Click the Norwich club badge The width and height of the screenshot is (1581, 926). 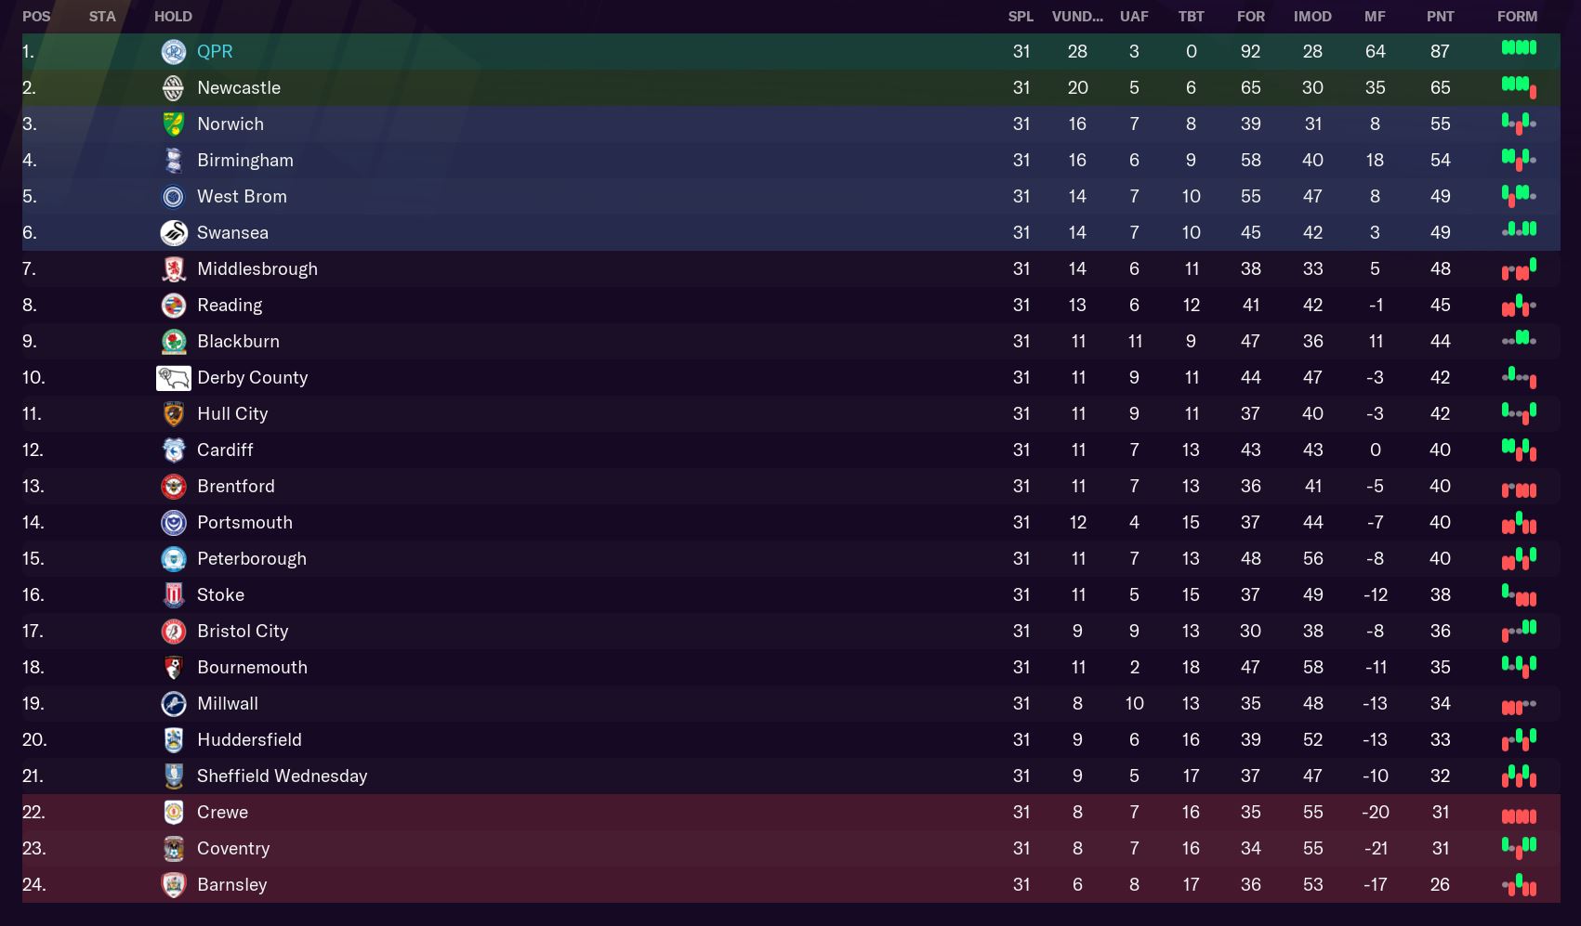point(173,124)
